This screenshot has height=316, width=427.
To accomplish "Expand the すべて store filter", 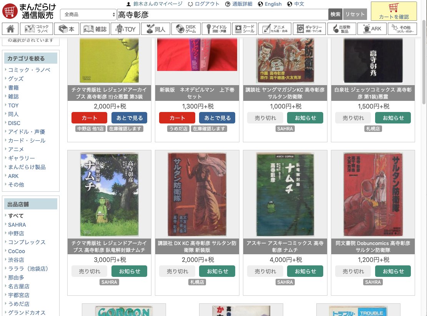I will tap(17, 216).
